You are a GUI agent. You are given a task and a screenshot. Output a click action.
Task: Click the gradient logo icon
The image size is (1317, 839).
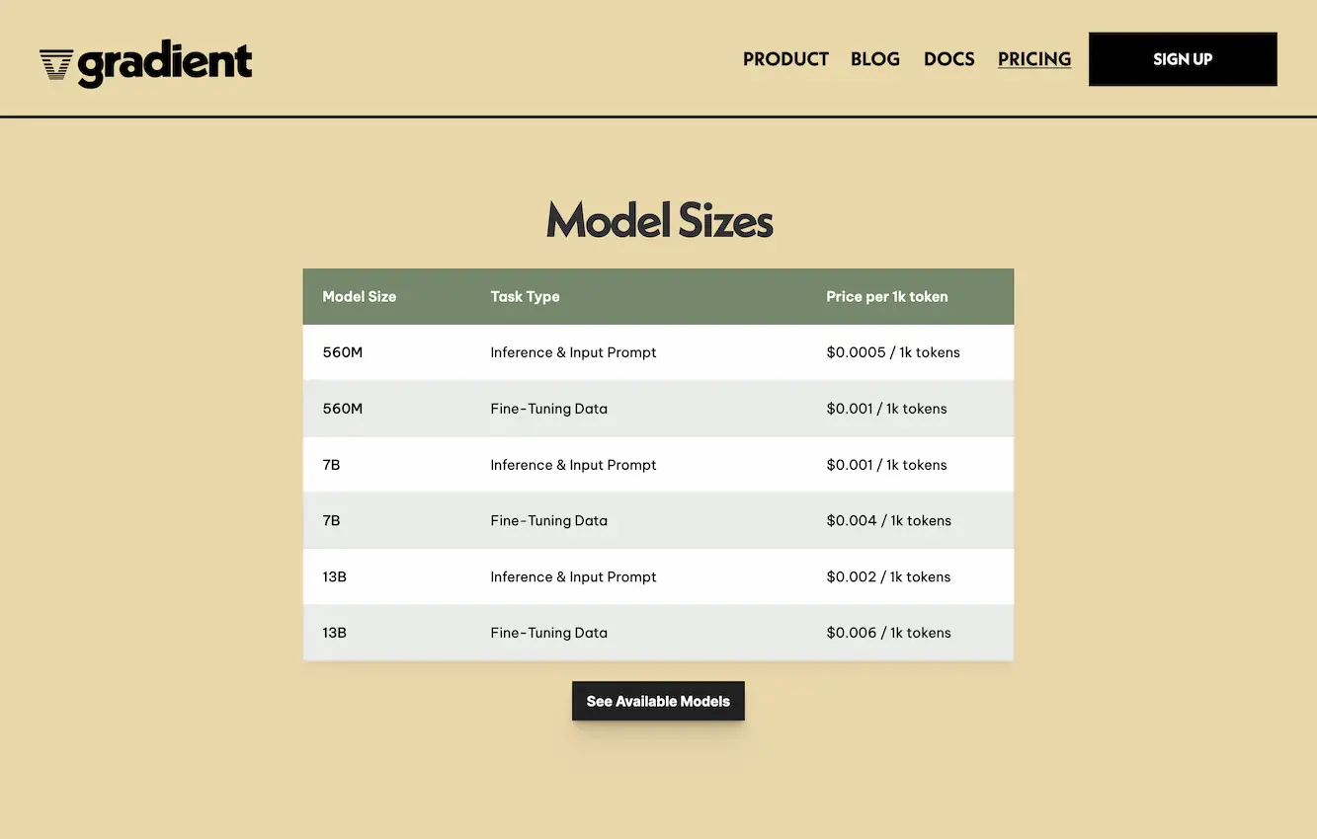coord(56,65)
